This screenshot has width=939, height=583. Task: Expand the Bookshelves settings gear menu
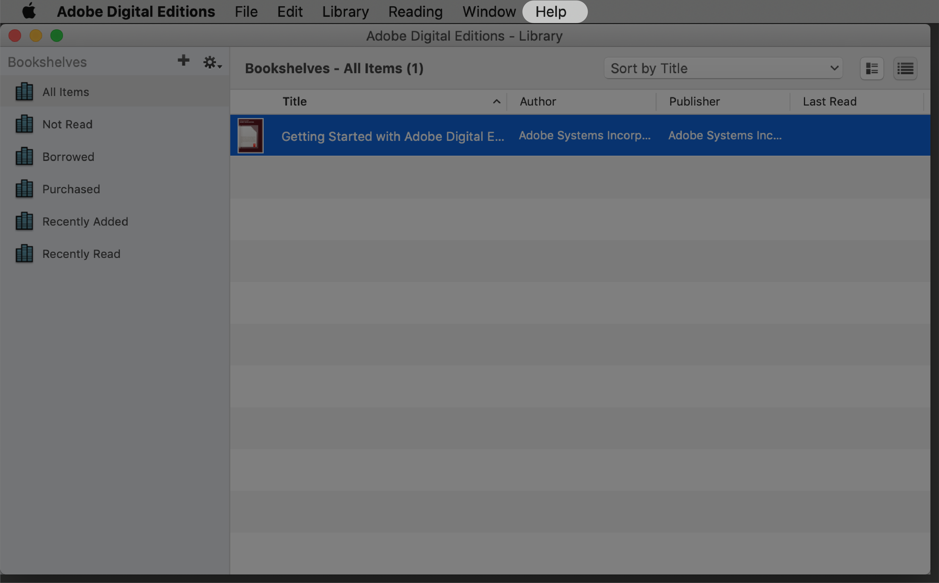[x=211, y=61]
